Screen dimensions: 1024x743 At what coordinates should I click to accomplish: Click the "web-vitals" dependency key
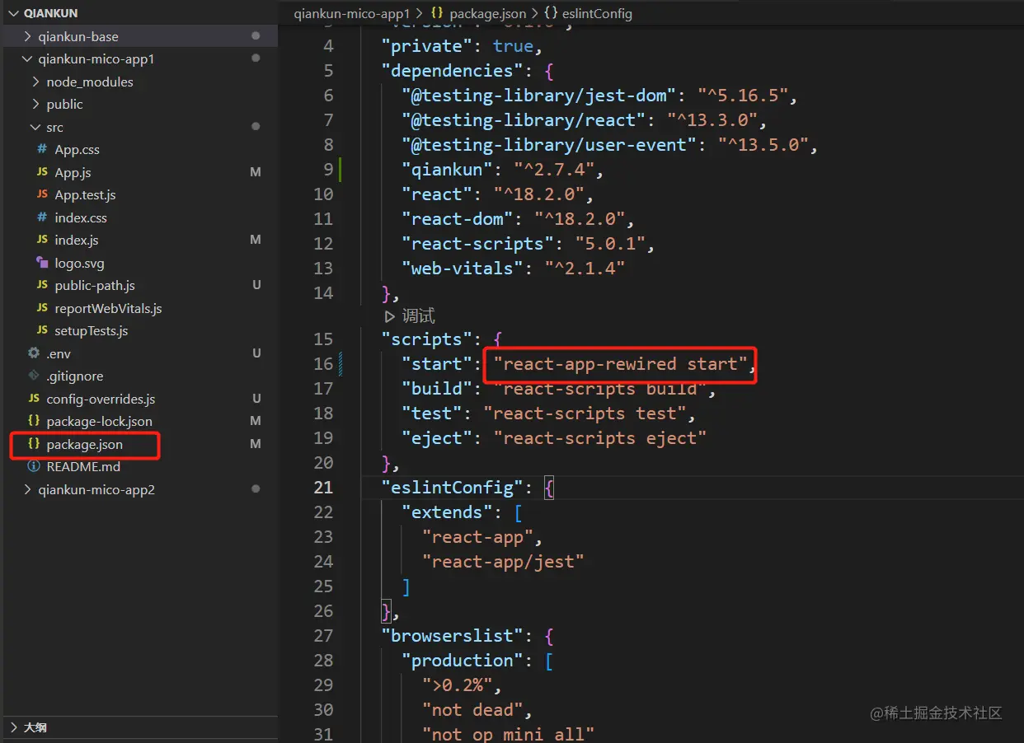(462, 269)
